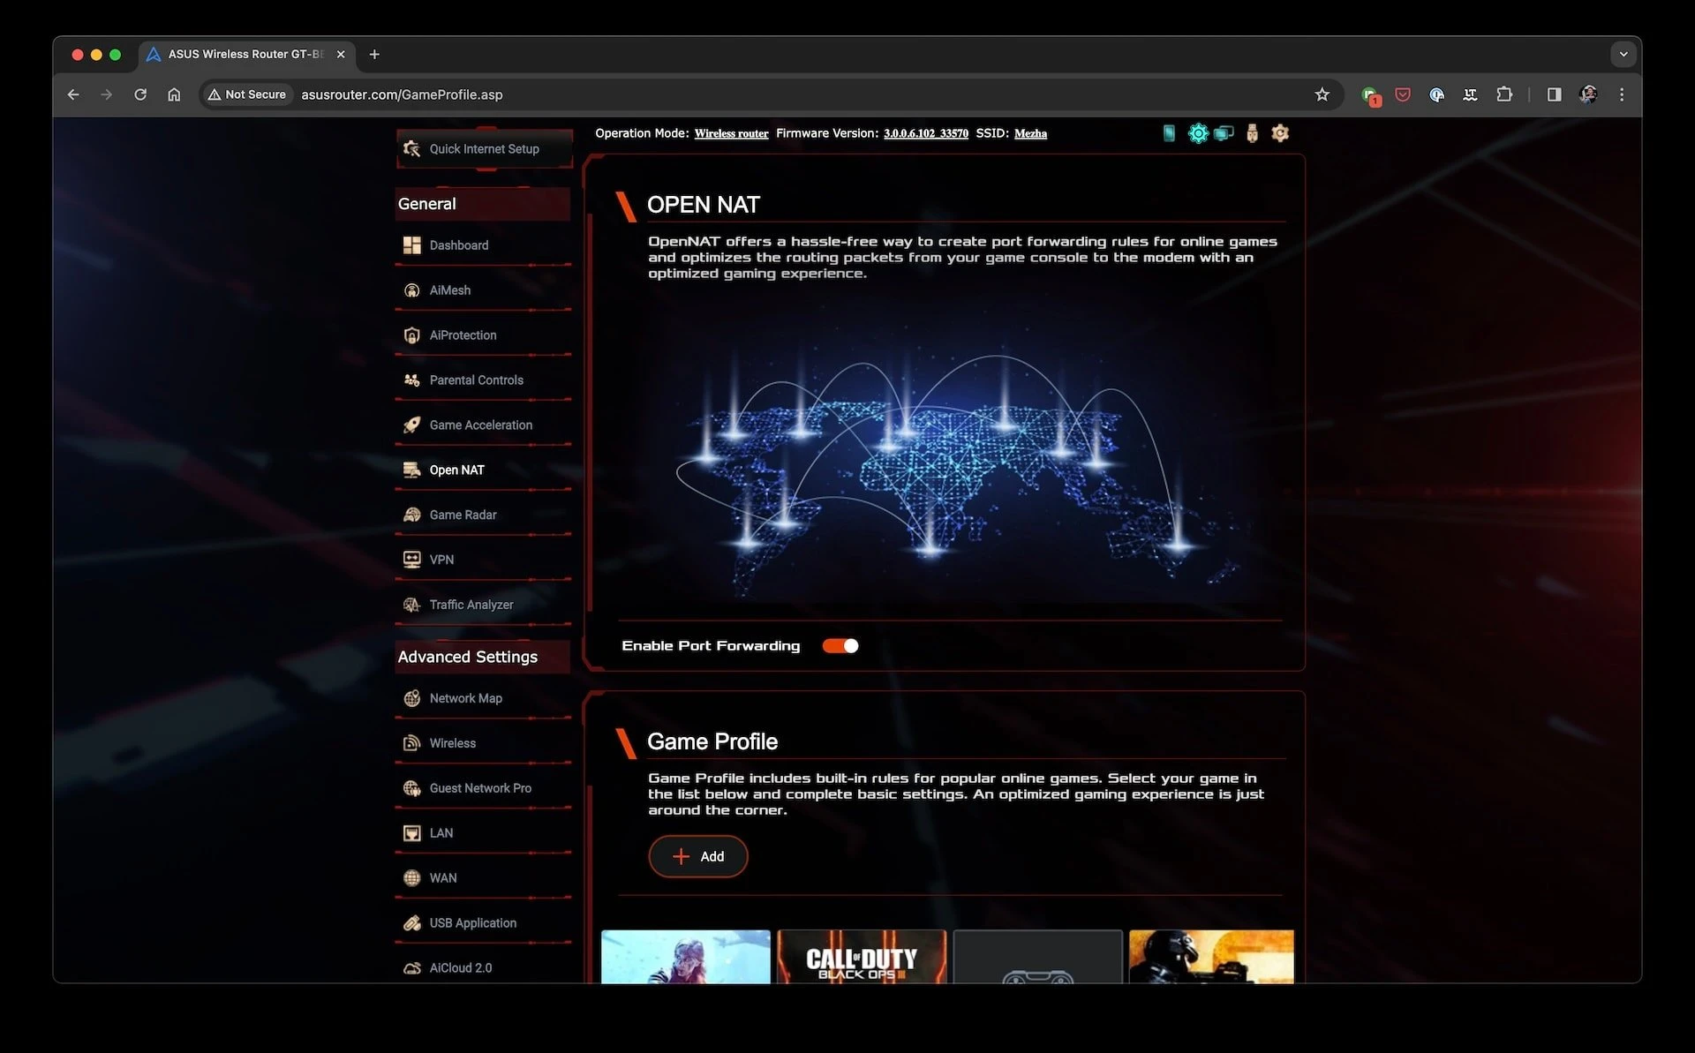Screen dimensions: 1695x1053
Task: Click the Wireless settings icon
Action: (x=411, y=743)
